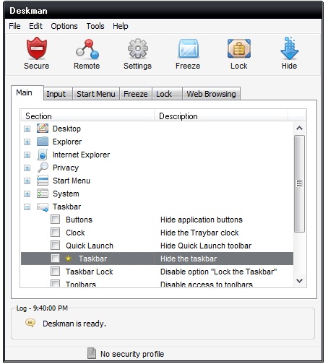Select 'Disable option "Lock the Taskbar"' text
The width and height of the screenshot is (328, 364).
[218, 272]
